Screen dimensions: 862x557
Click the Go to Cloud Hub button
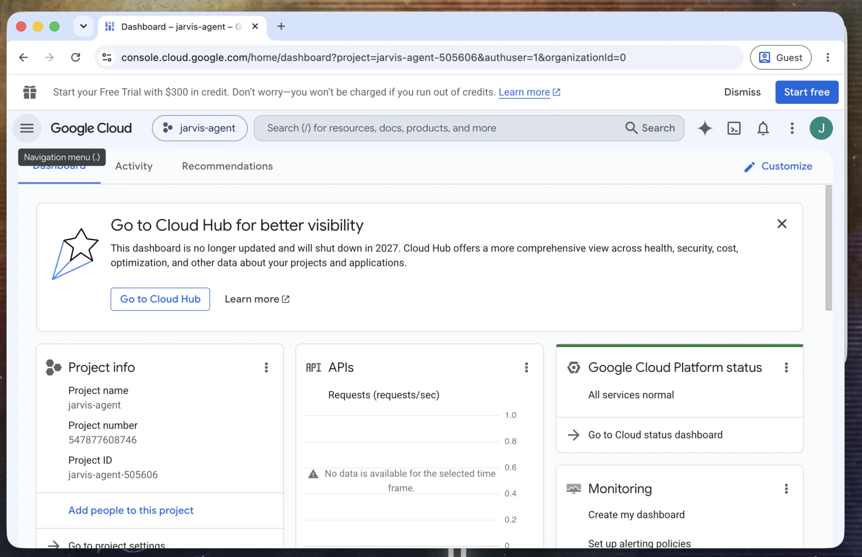(161, 299)
